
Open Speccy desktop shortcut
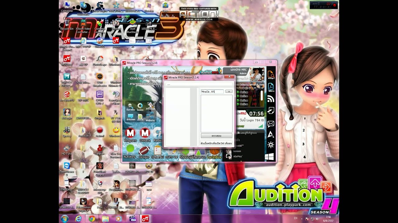(67, 132)
